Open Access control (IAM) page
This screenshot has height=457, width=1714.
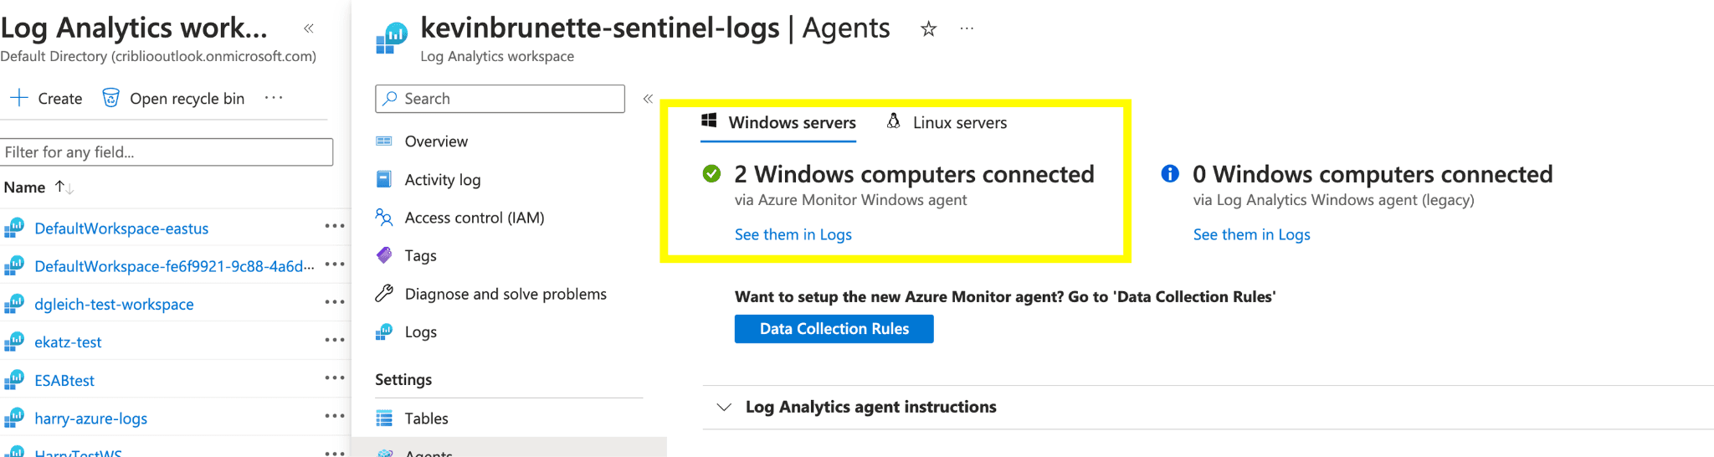tap(474, 218)
